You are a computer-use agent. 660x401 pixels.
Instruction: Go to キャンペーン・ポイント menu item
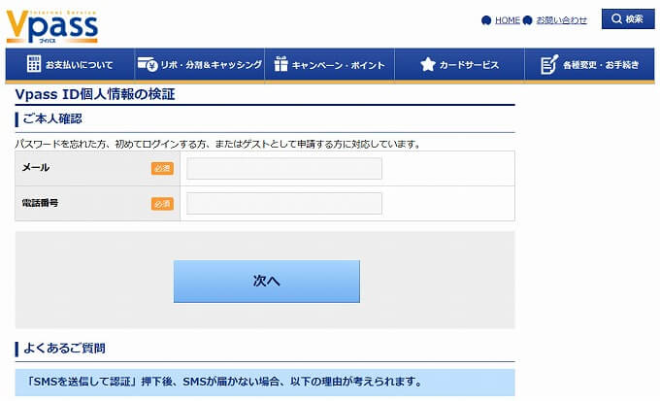(x=337, y=65)
